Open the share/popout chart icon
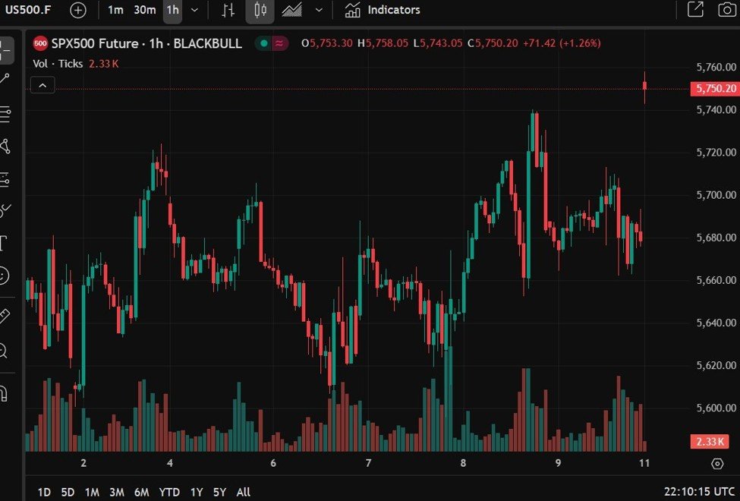The image size is (740, 501). [x=695, y=10]
